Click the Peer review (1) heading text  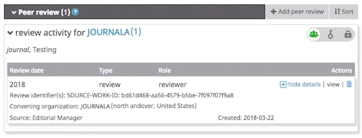[44, 12]
